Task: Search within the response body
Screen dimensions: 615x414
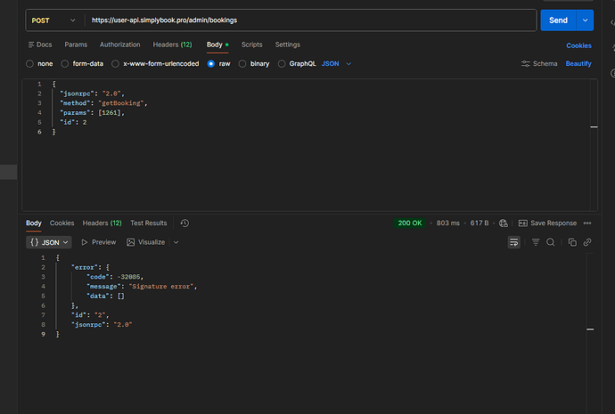Action: pos(551,242)
